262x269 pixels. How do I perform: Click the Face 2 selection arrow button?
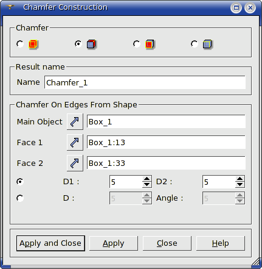point(75,163)
